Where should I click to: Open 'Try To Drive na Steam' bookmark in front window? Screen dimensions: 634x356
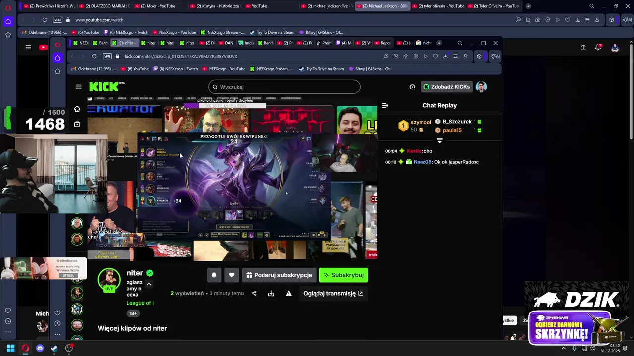(x=321, y=69)
